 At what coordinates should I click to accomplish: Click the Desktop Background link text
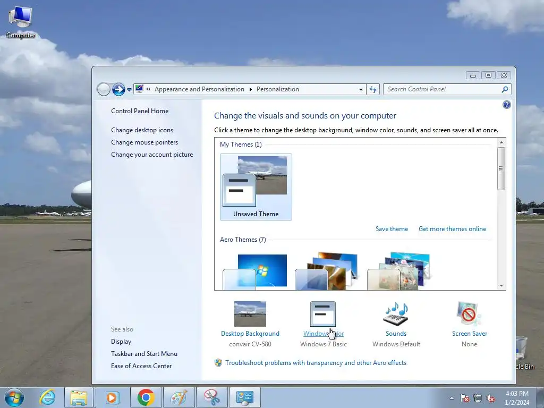click(250, 334)
